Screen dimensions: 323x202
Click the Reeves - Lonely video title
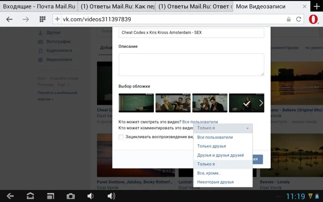[x=275, y=182]
